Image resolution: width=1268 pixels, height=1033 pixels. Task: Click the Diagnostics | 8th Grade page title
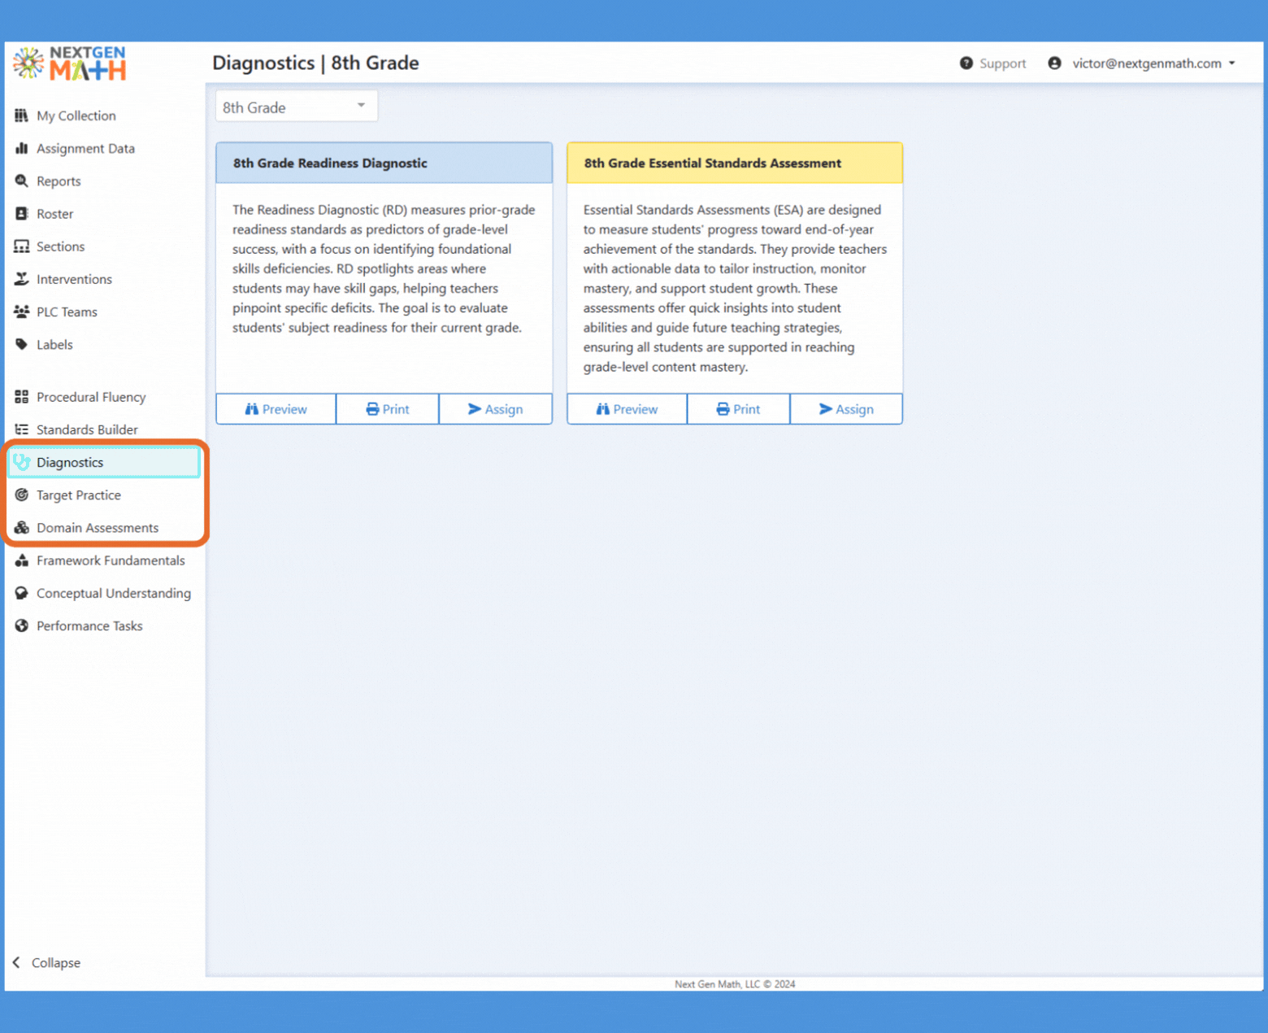[x=315, y=63]
